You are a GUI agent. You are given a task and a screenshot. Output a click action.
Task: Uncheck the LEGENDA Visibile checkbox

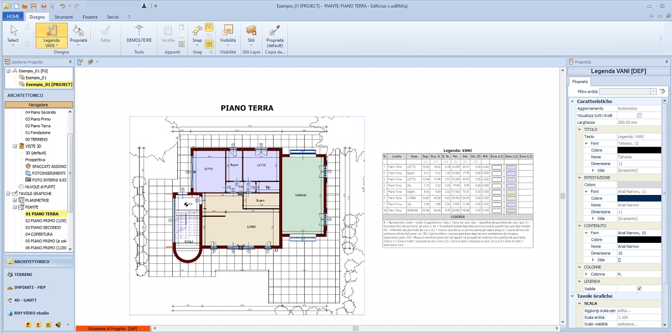(x=639, y=288)
